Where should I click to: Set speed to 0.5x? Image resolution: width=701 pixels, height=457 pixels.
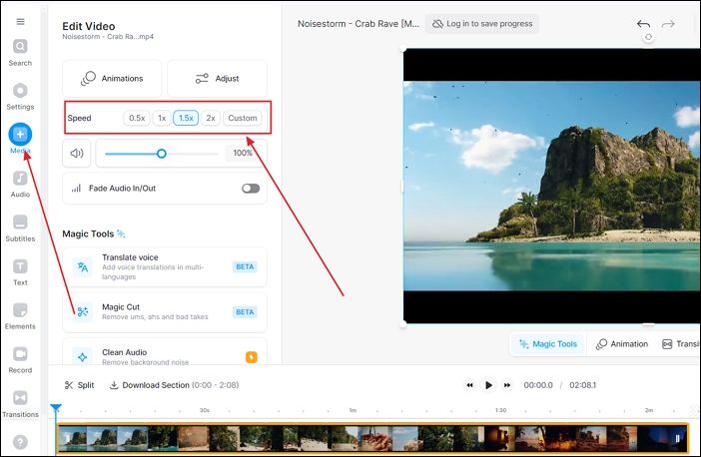point(137,118)
